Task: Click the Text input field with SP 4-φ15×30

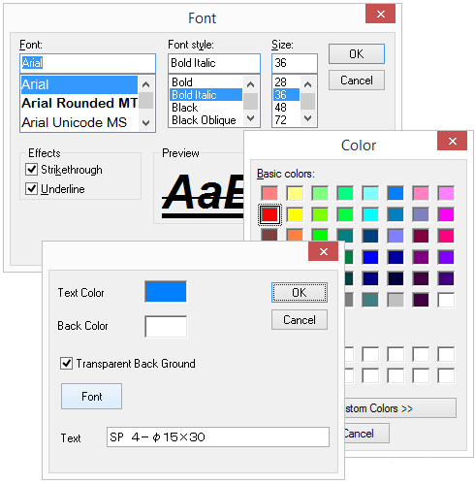Action: point(218,437)
